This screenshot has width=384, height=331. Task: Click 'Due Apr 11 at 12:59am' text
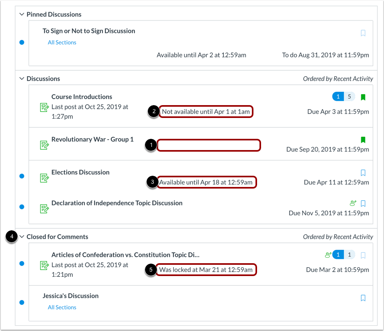point(336,183)
